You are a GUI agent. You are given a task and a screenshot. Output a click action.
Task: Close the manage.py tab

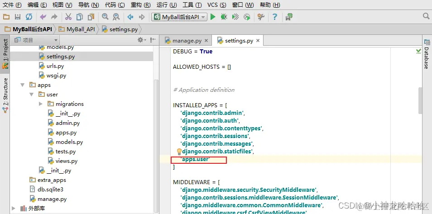coord(206,41)
